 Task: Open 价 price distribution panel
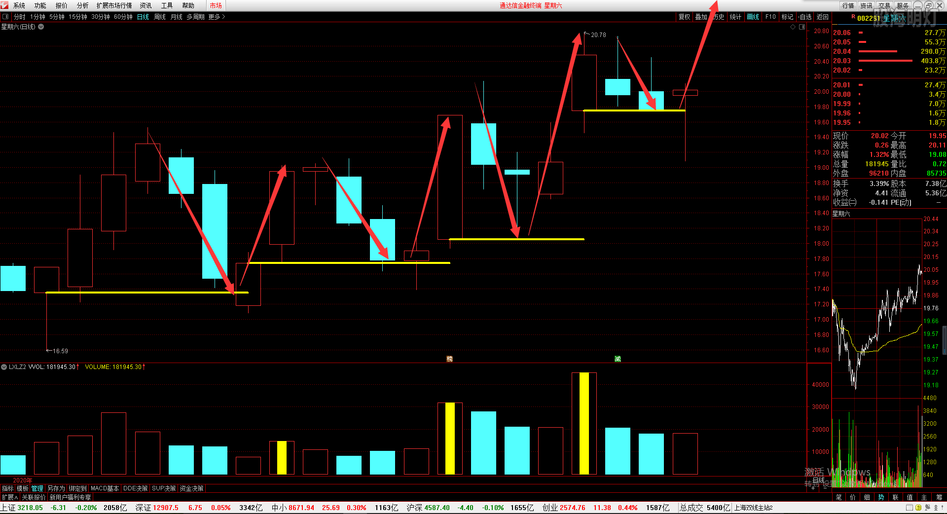[853, 497]
